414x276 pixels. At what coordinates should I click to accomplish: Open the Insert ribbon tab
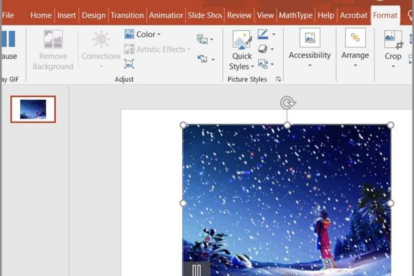pos(66,15)
